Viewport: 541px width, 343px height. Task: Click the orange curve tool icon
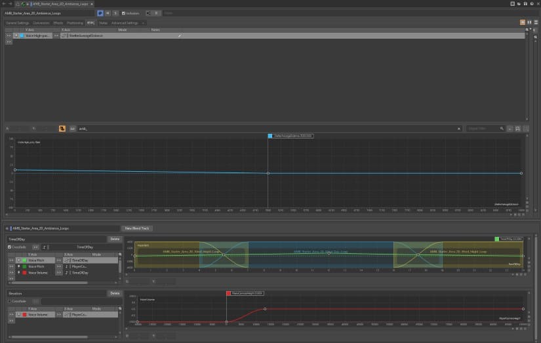pyautogui.click(x=62, y=129)
